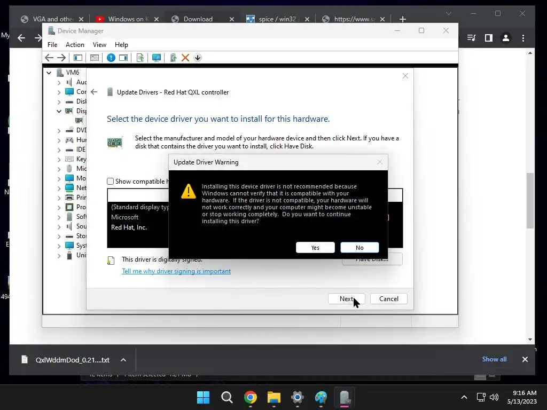Click browser back arrow

tap(21, 38)
